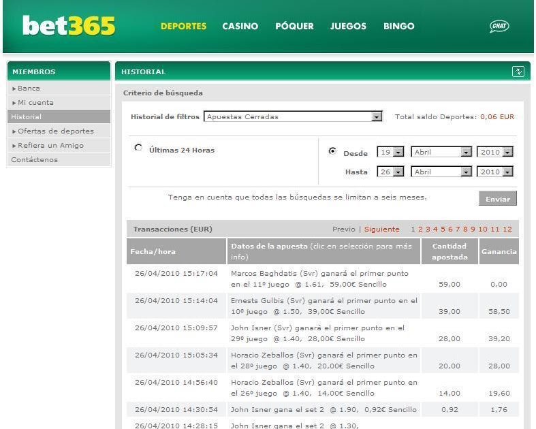The width and height of the screenshot is (536, 429).
Task: Open the Hasta year dropdown
Action: [495, 172]
